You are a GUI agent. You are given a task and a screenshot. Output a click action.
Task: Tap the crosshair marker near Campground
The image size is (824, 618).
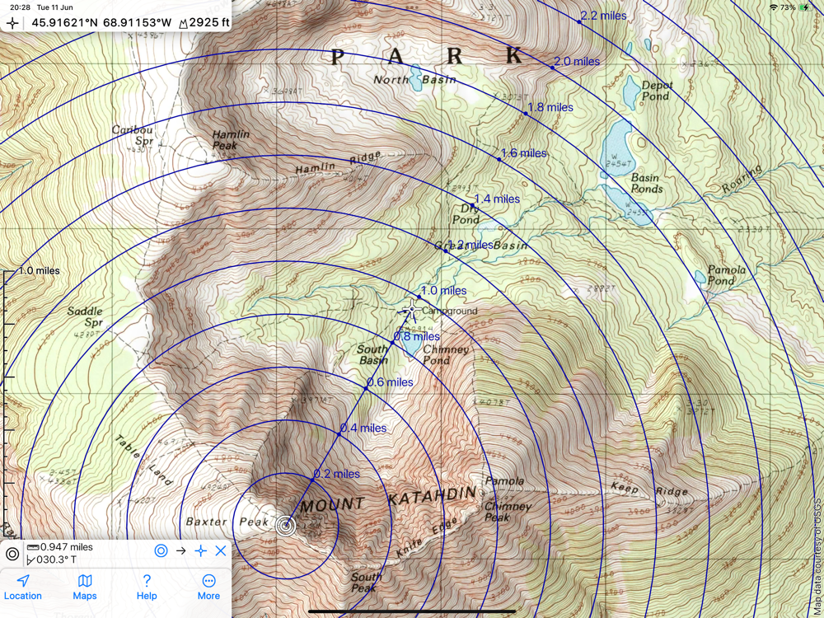(x=413, y=310)
